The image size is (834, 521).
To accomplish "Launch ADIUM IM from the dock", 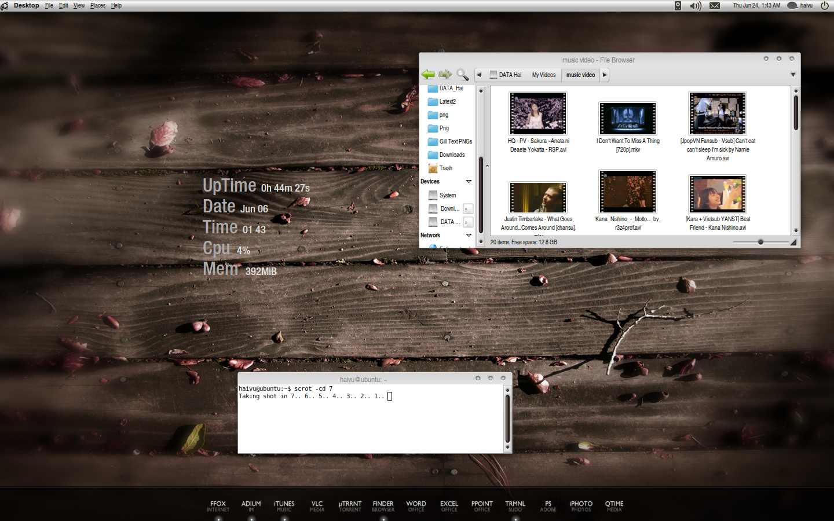I will 251,507.
